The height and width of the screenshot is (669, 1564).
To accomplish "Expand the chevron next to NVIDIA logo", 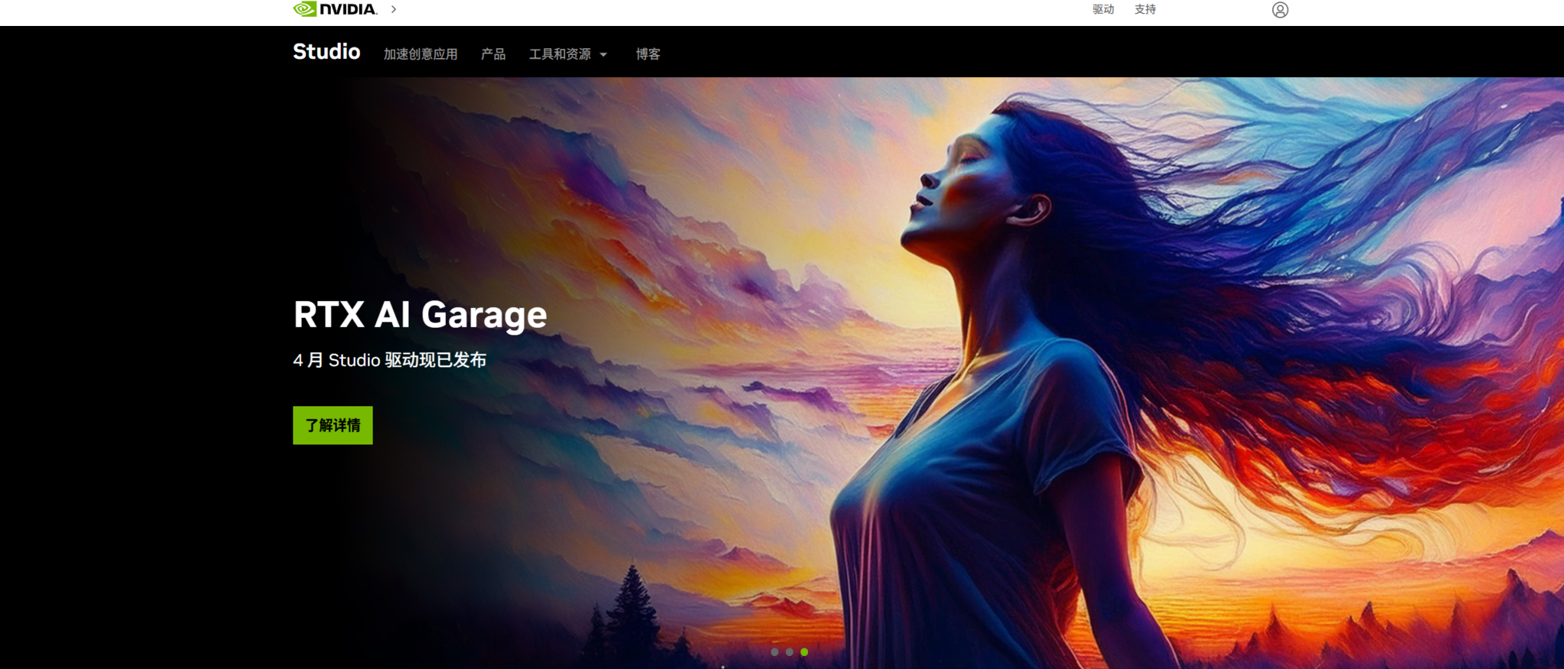I will tap(393, 9).
